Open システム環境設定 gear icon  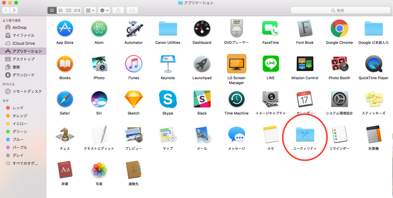coord(339,100)
